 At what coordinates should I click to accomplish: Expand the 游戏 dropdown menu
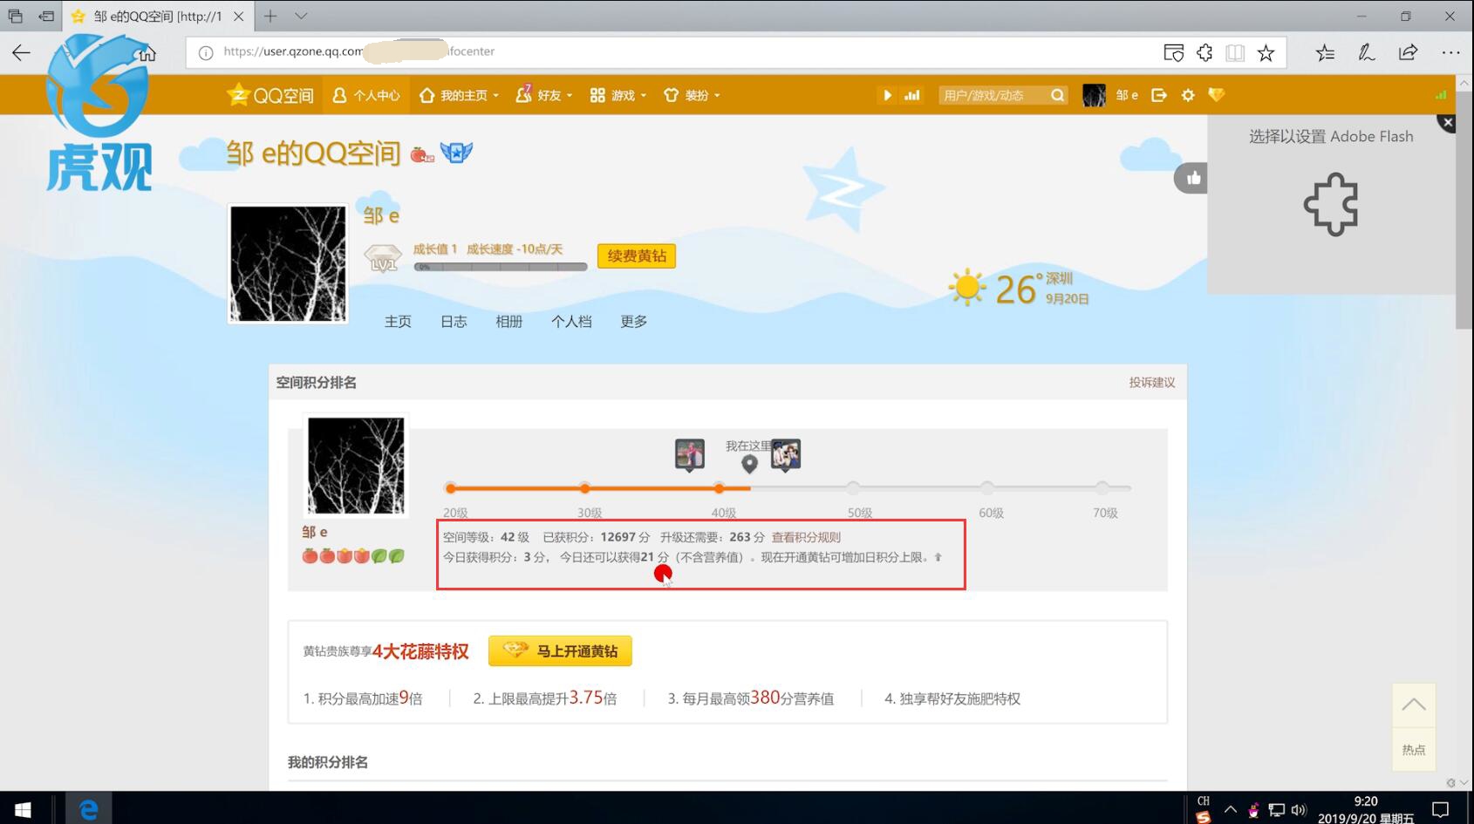click(618, 95)
